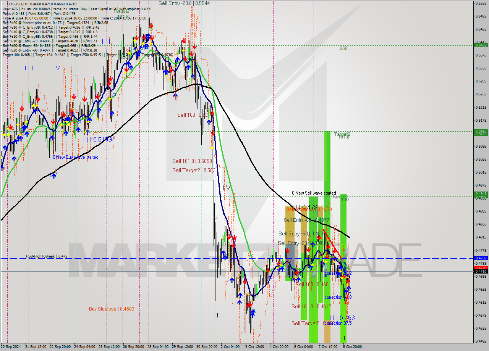
Task: Click the blue '| | | 0.5118' wave label
Action: (99, 140)
